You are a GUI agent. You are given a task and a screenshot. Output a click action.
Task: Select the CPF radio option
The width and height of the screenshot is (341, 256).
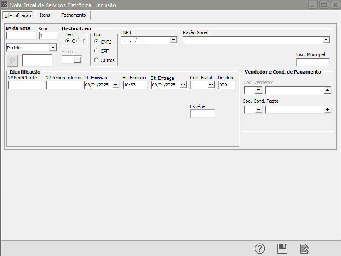coord(96,51)
